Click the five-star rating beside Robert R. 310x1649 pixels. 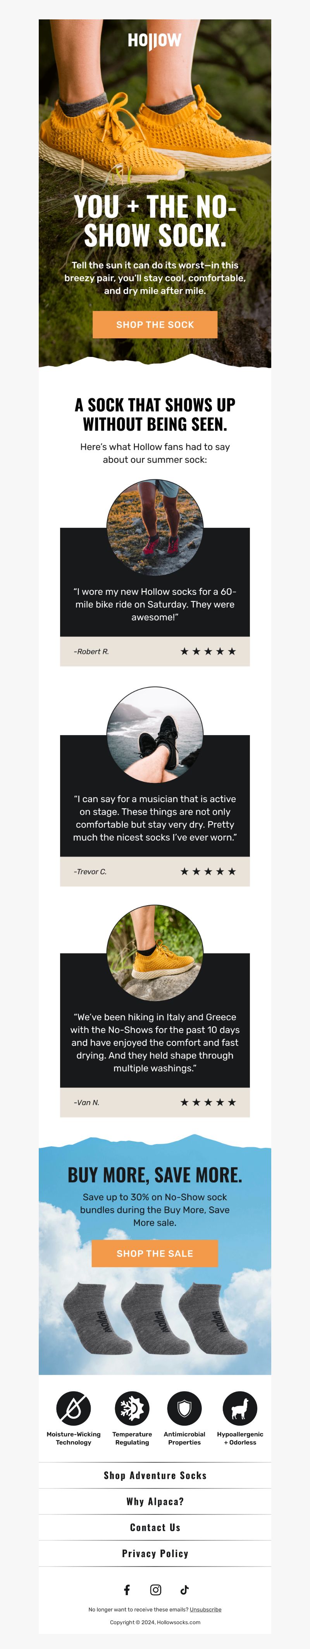coord(208,652)
